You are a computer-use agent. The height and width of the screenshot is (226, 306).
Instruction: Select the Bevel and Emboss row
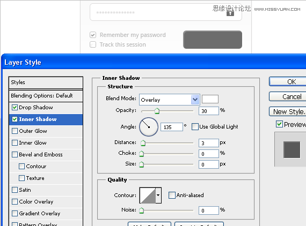[46, 155]
